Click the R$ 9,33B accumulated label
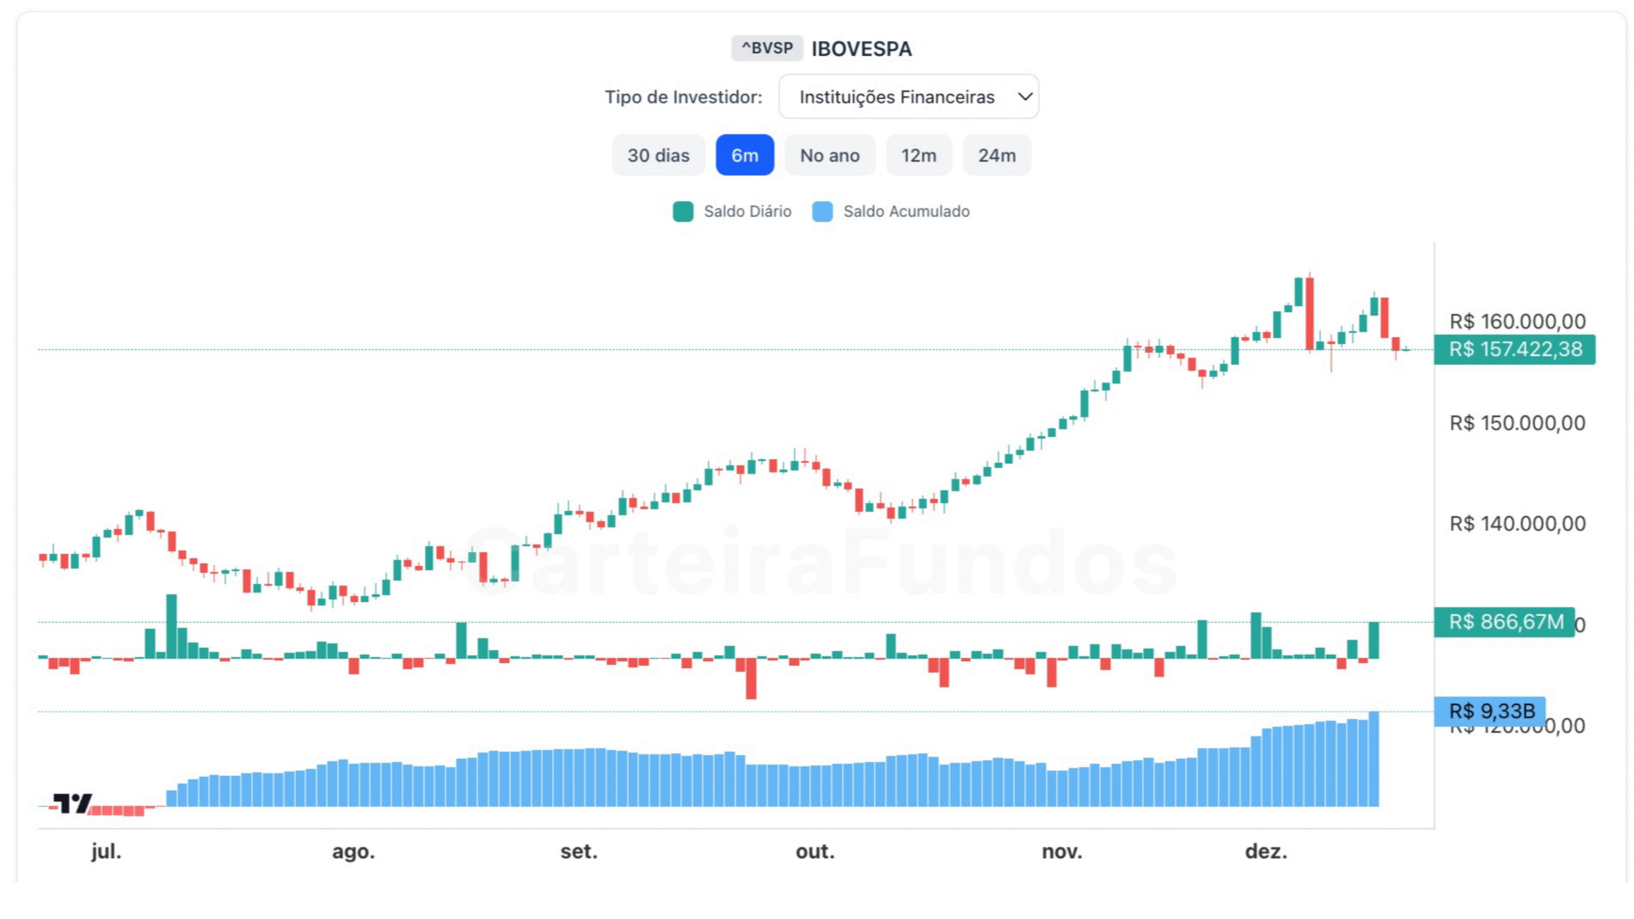This screenshot has width=1634, height=919. 1491,711
